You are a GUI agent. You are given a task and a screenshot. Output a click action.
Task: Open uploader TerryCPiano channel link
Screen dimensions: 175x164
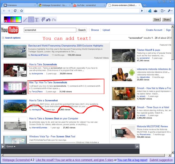pyautogui.click(x=37, y=92)
